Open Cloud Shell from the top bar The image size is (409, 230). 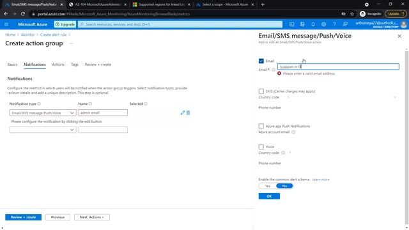[291, 24]
